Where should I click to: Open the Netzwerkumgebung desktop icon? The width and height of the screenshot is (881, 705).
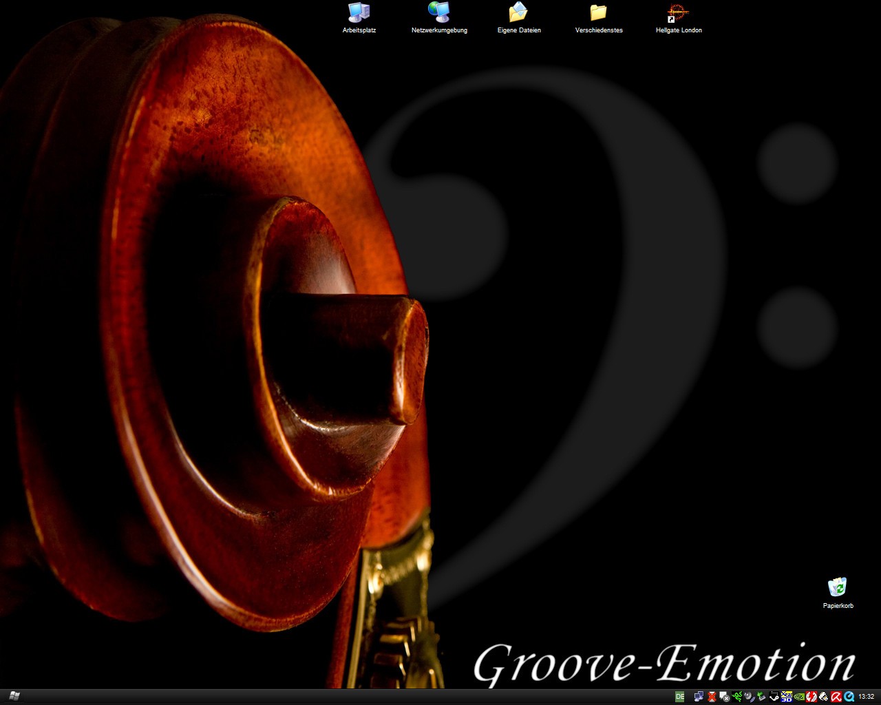pyautogui.click(x=438, y=12)
